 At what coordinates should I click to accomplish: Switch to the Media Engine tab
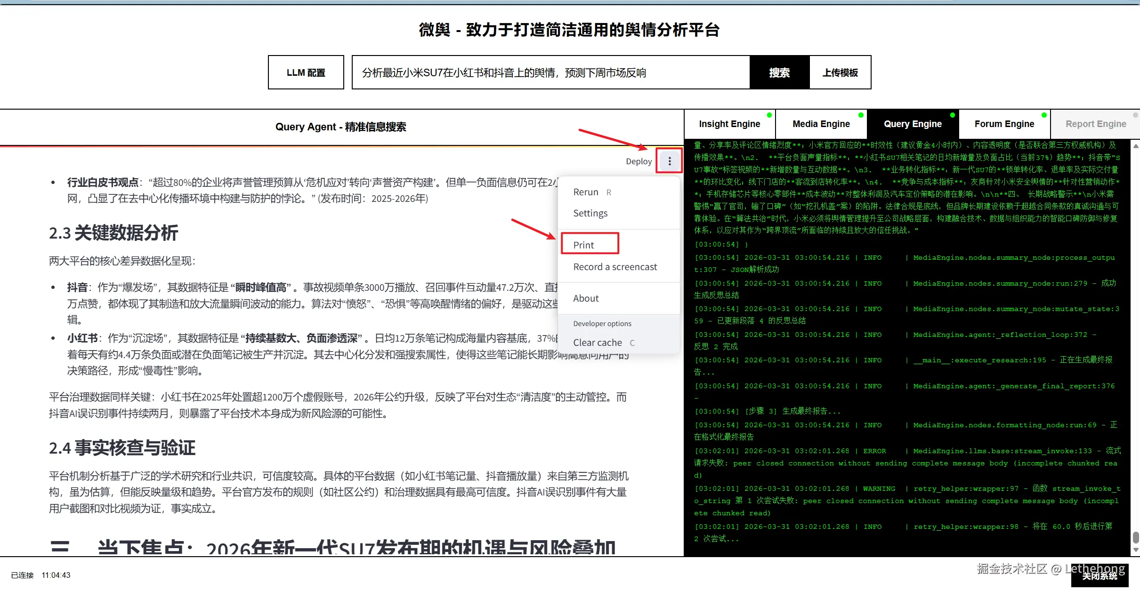[821, 124]
